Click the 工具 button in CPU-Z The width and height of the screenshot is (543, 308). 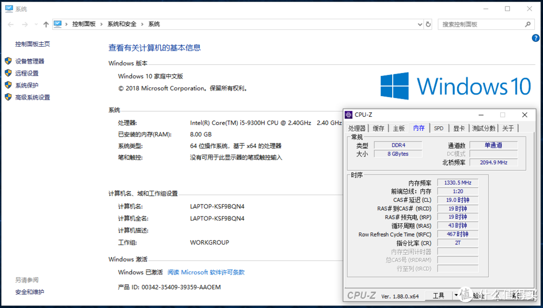[438, 295]
